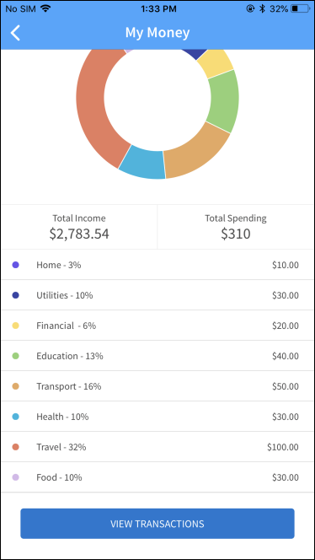The width and height of the screenshot is (315, 560).
Task: Click the View Transactions button
Action: [157, 524]
